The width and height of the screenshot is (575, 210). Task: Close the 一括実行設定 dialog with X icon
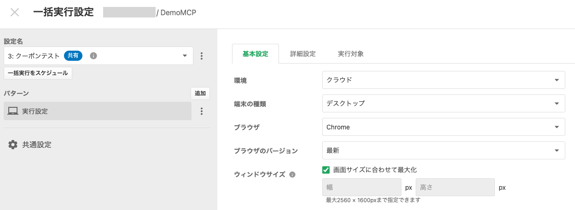(15, 12)
